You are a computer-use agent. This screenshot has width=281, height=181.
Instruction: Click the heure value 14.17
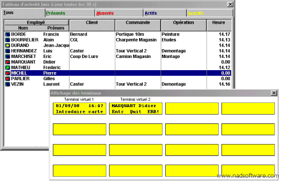coord(224,34)
